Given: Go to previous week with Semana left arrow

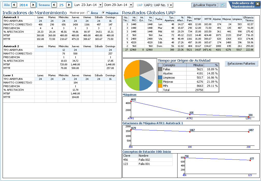Looking at the screenshot, I should tap(54, 5).
